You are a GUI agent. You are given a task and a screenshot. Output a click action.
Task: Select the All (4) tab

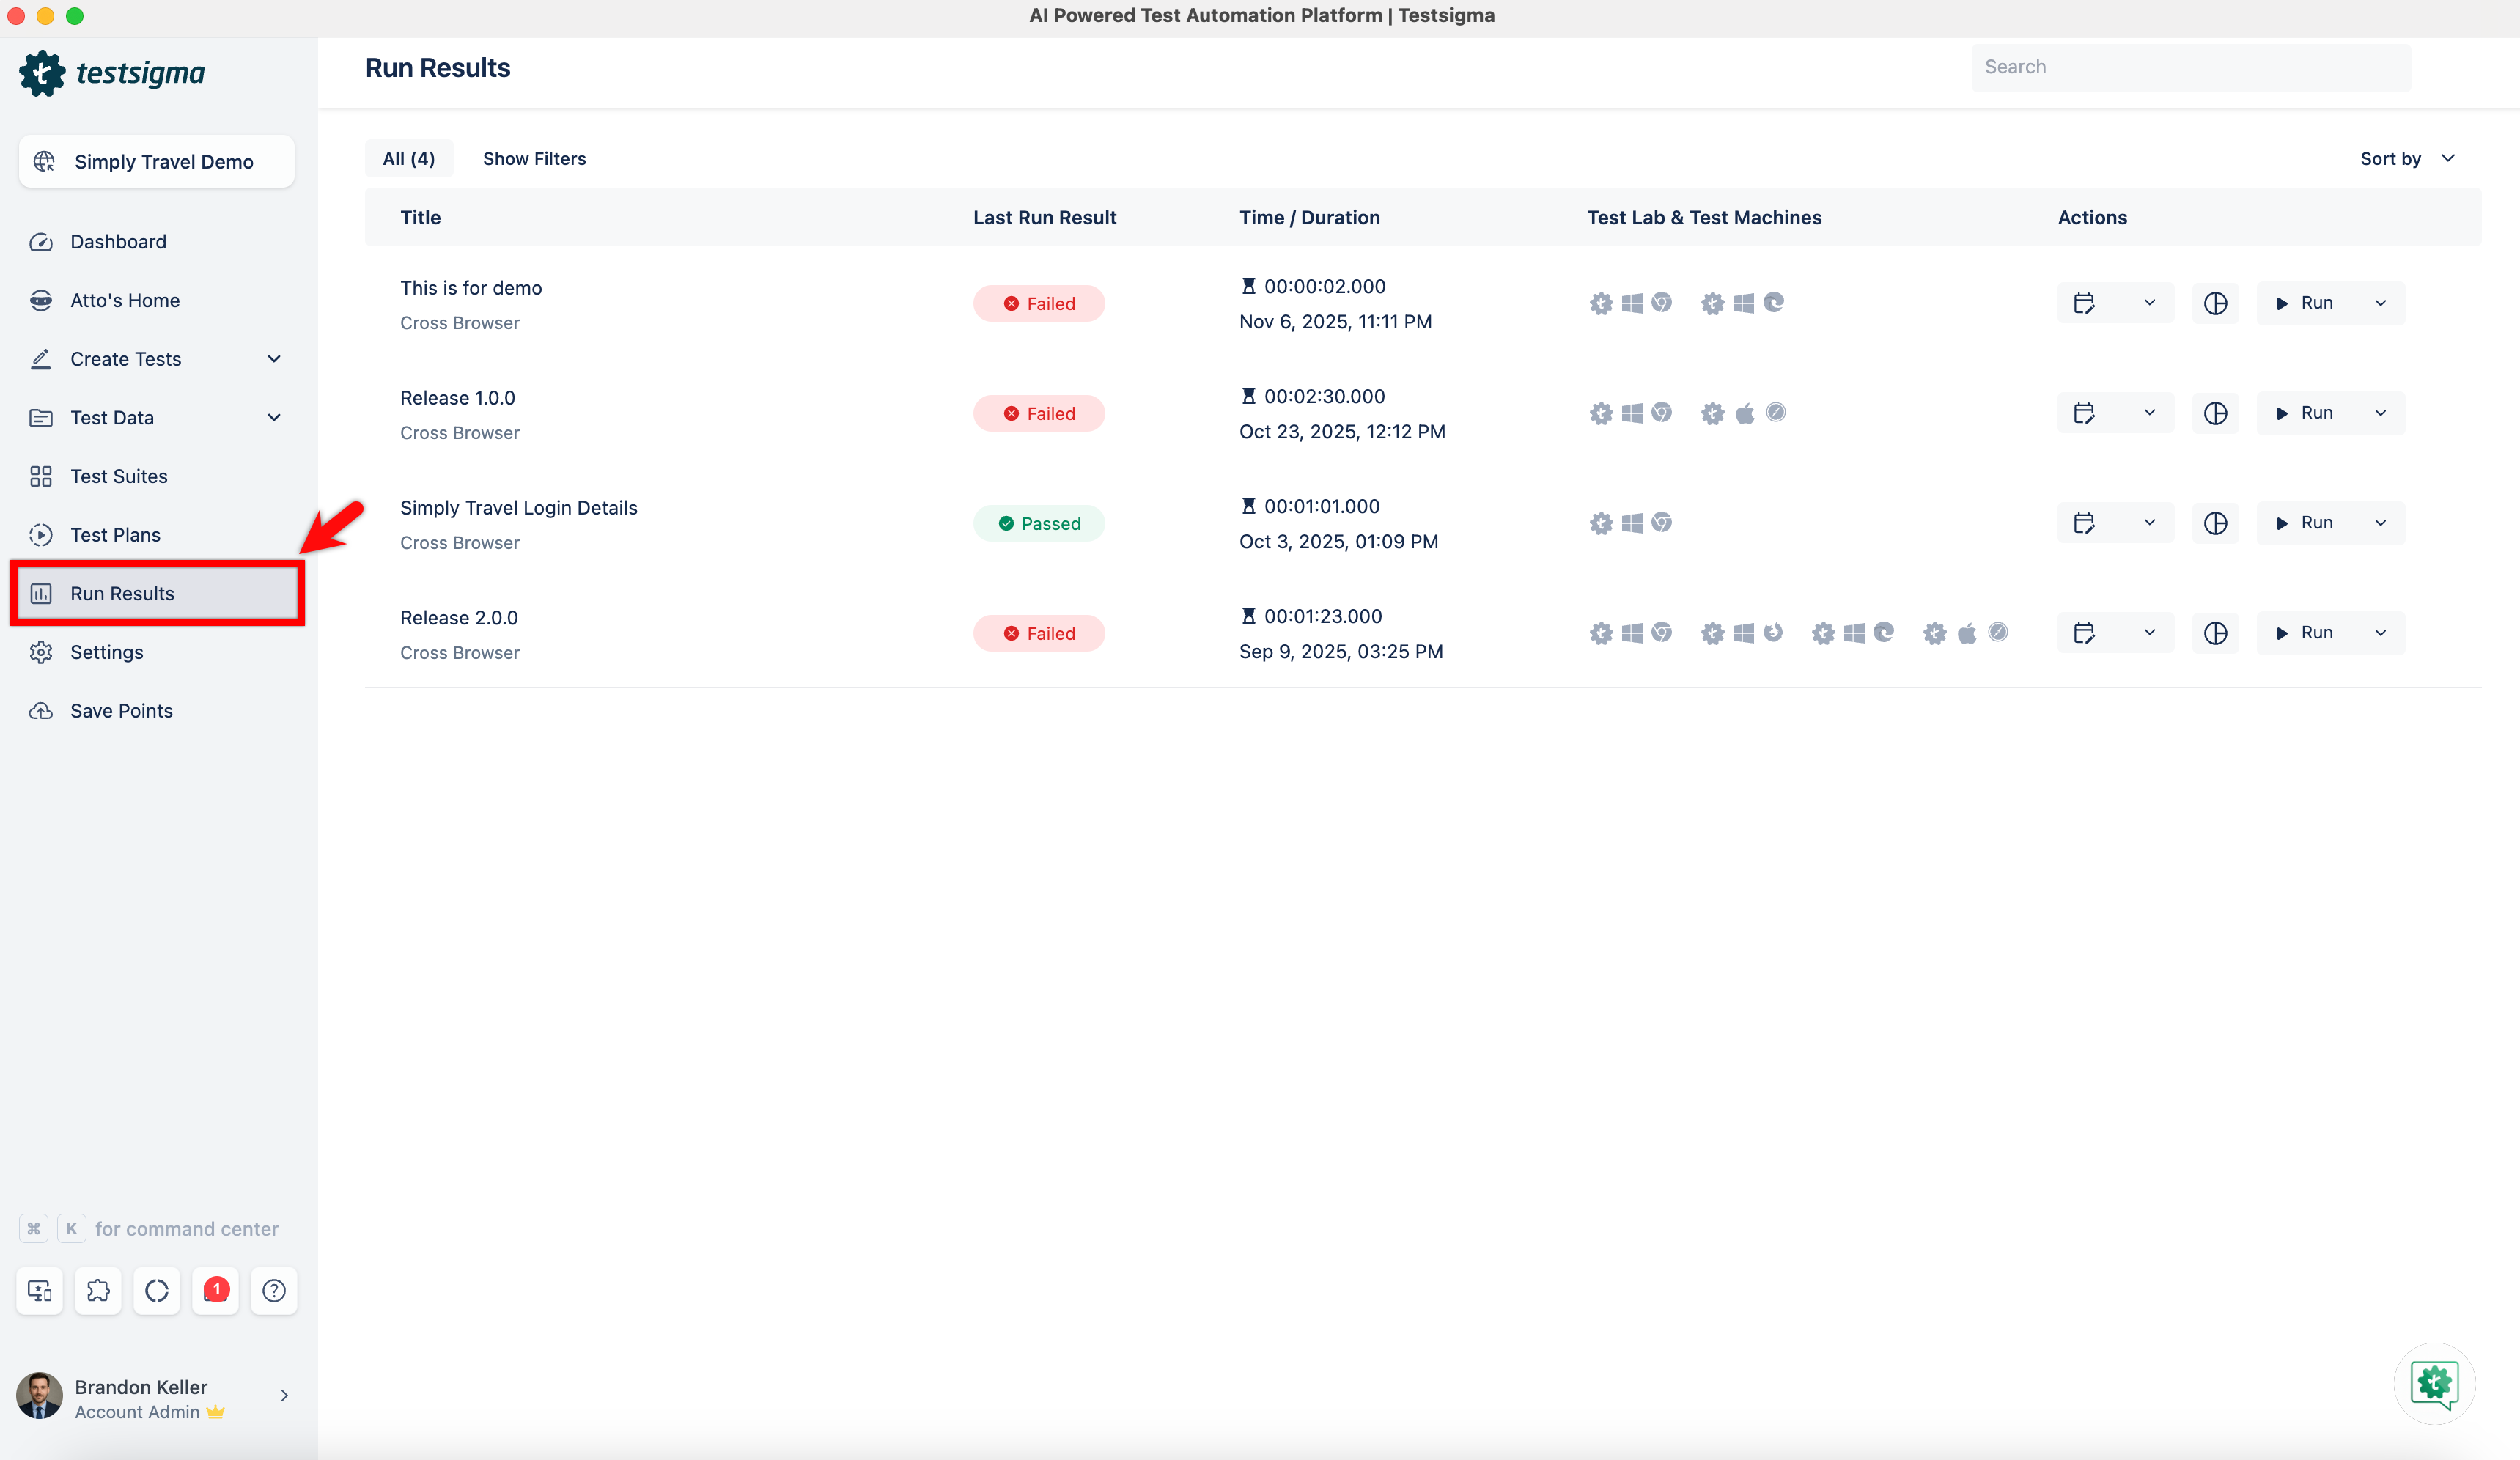click(x=408, y=158)
